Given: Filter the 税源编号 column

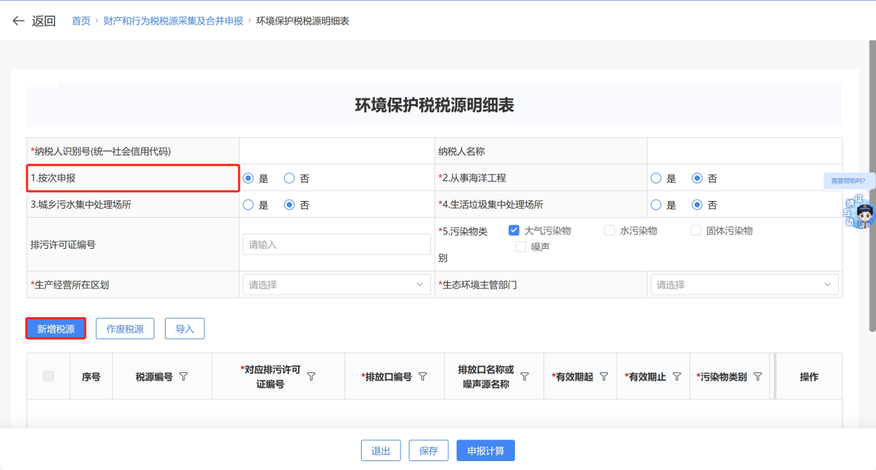Looking at the screenshot, I should pyautogui.click(x=184, y=376).
